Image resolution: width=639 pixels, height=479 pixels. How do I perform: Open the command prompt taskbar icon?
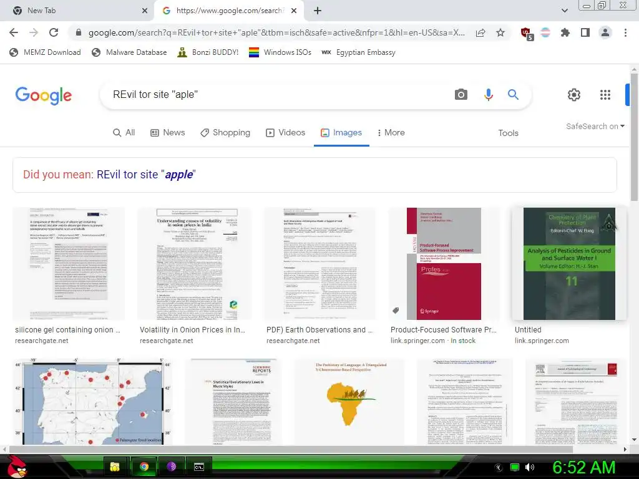[x=199, y=467]
